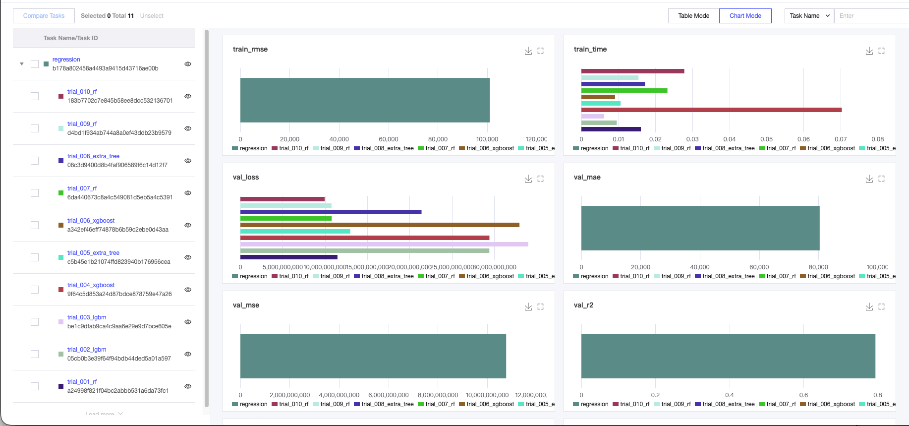Open the Task Name filter dropdown
The width and height of the screenshot is (909, 426).
click(809, 16)
